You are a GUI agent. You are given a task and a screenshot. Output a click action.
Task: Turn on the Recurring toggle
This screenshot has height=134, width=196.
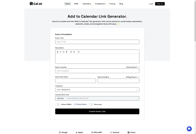pos(91,105)
